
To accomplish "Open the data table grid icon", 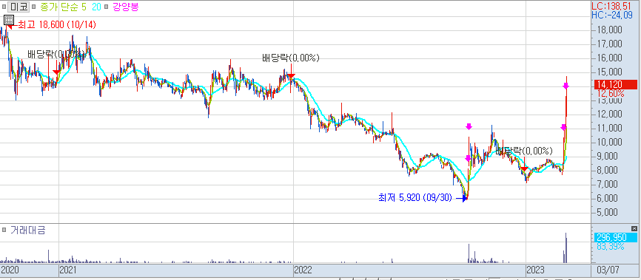I will (9, 20).
